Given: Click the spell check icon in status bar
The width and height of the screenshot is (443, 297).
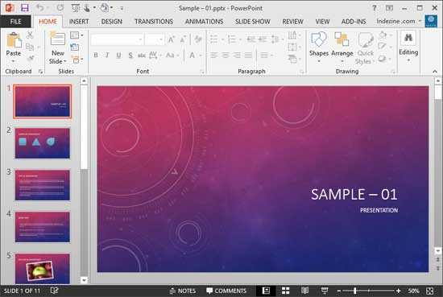Looking at the screenshot, I should pos(54,291).
